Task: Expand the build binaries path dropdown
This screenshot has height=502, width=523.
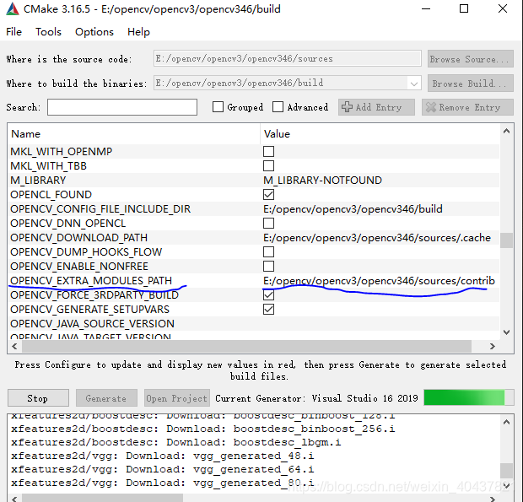Action: [414, 84]
